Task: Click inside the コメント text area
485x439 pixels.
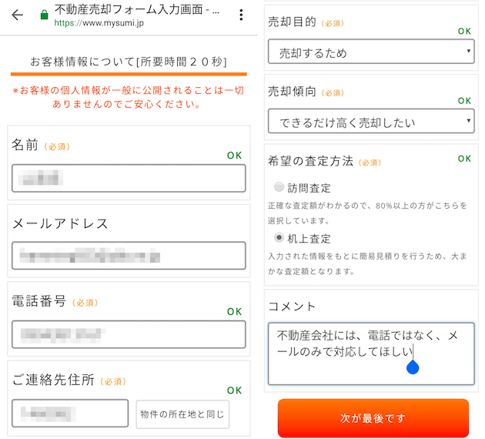Action: 371,354
